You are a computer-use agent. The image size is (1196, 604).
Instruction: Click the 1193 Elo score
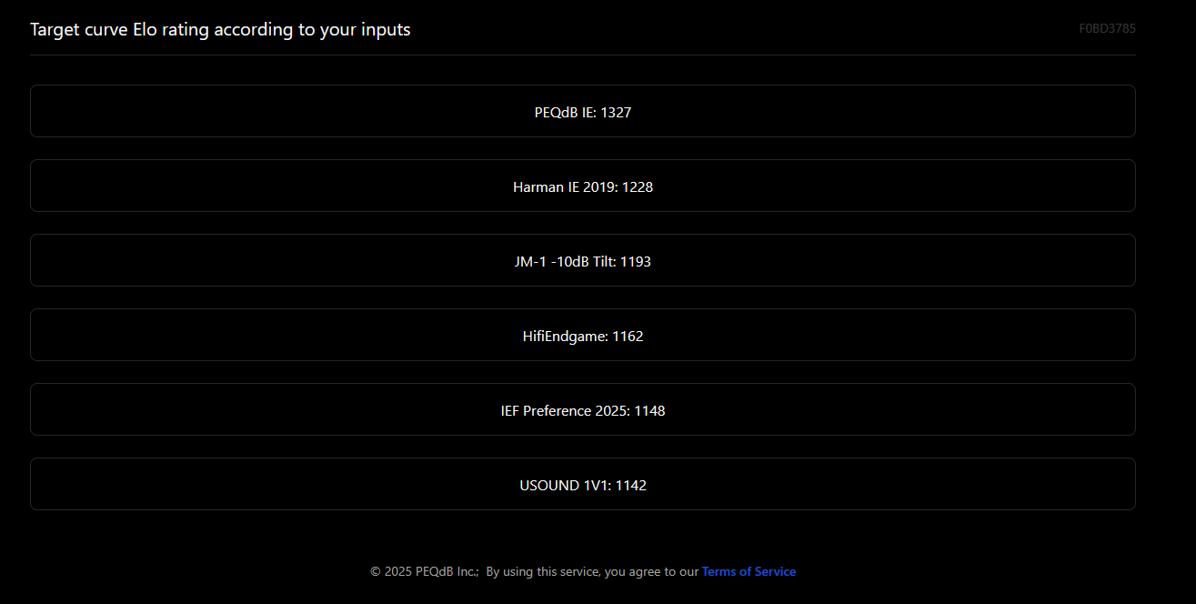click(x=636, y=262)
